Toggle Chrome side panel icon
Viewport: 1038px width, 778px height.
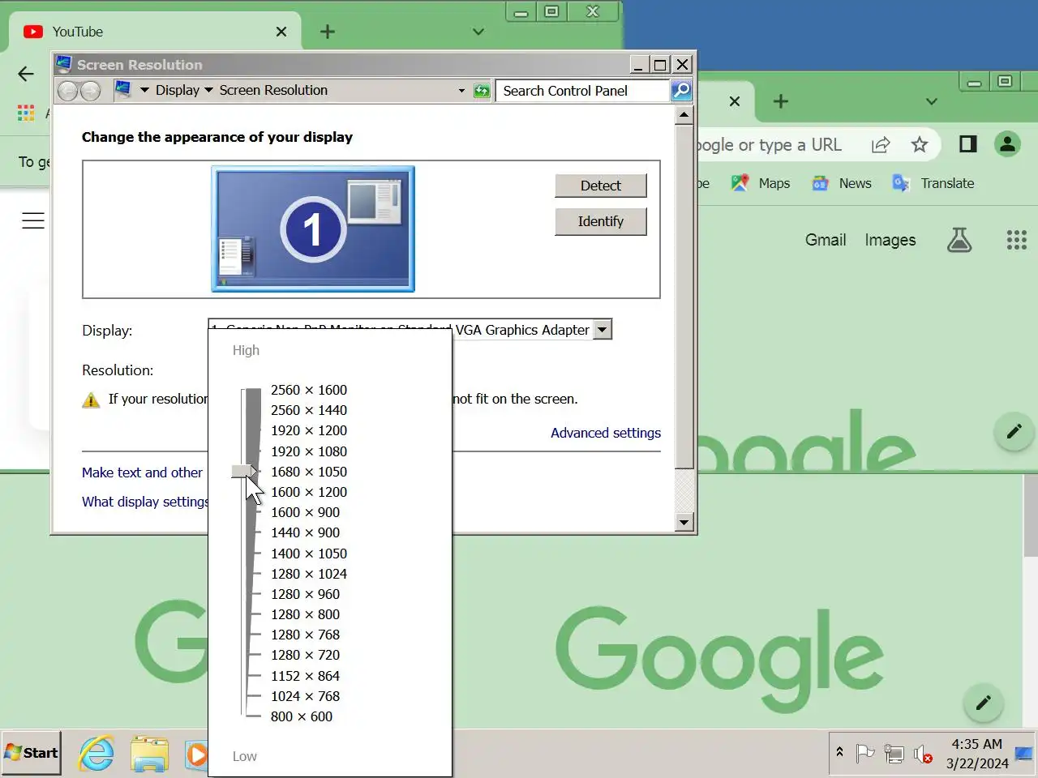967,144
